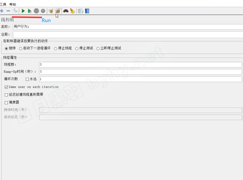Image resolution: width=243 pixels, height=180 pixels.
Task: Clear current results with single broom icon
Action: coord(51,11)
